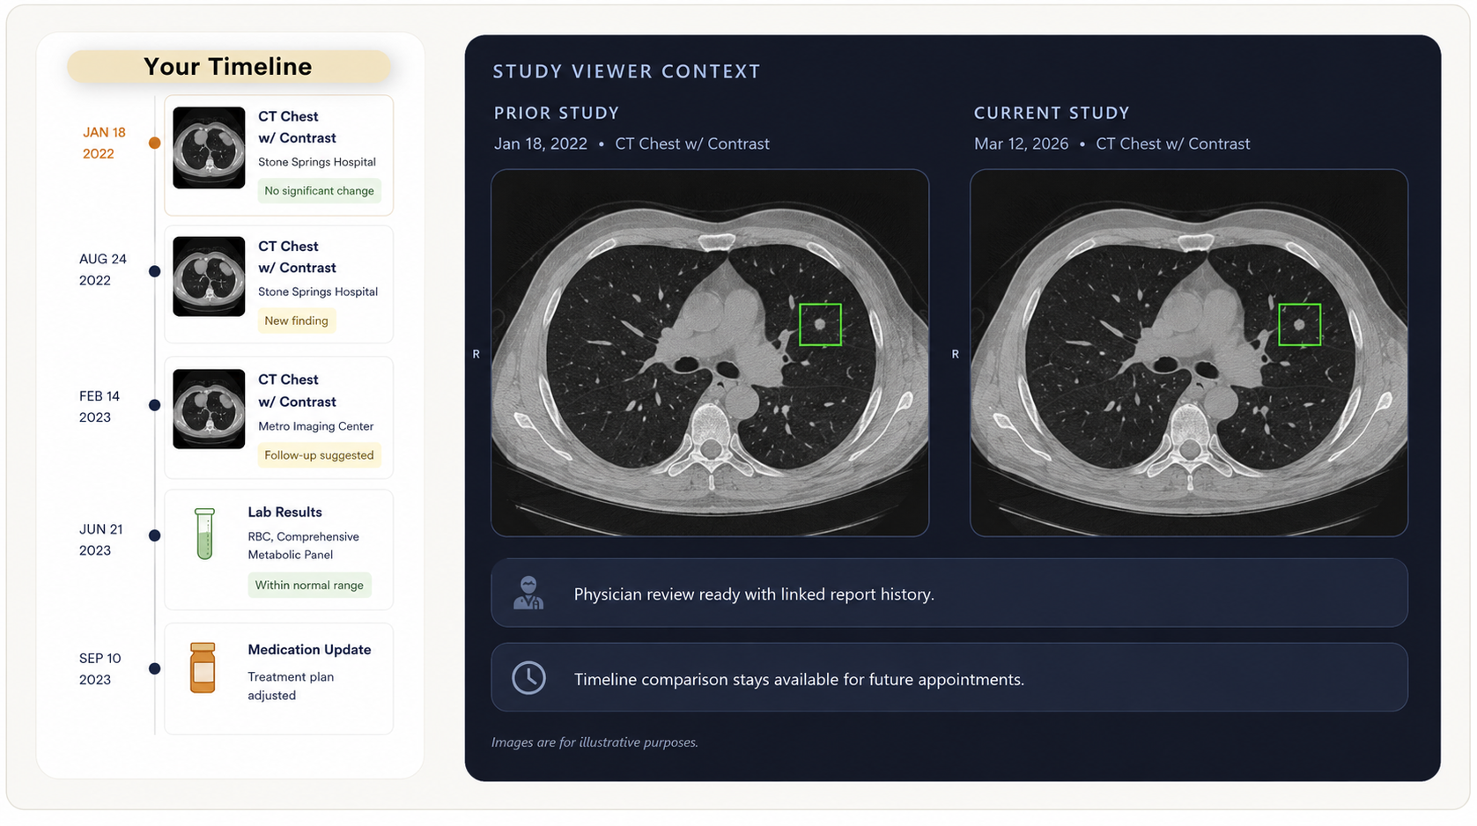Open the Jan 18 2022 CT thumbnail
The image size is (1477, 826).
tap(209, 148)
